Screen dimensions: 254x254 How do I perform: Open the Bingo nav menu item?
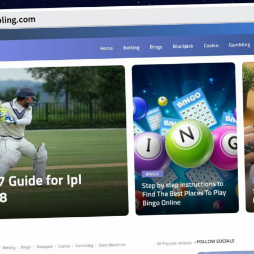(156, 47)
